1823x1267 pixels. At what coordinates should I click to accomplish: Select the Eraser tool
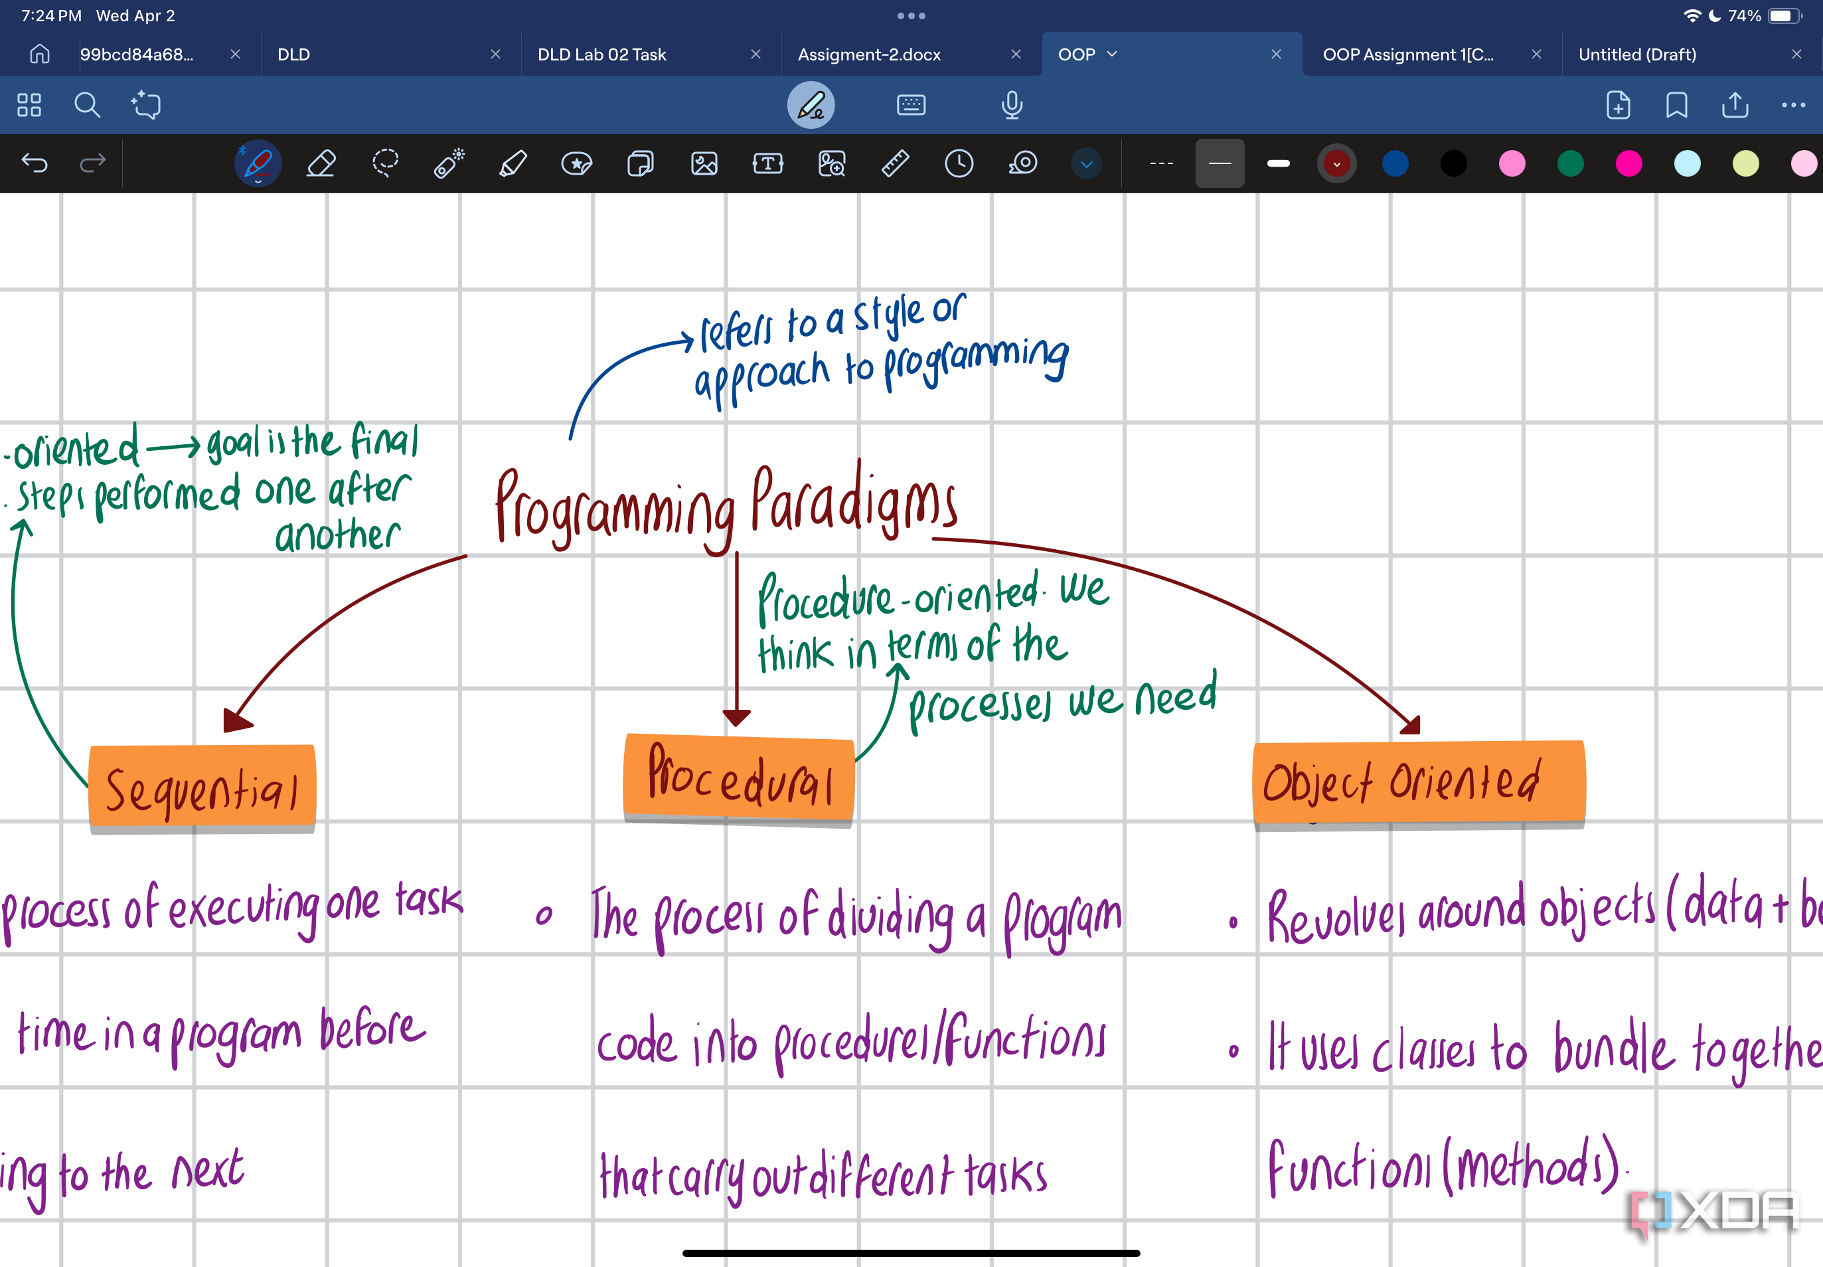tap(321, 163)
